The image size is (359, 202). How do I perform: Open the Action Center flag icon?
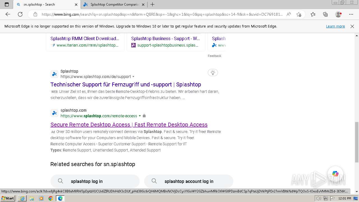(332, 198)
